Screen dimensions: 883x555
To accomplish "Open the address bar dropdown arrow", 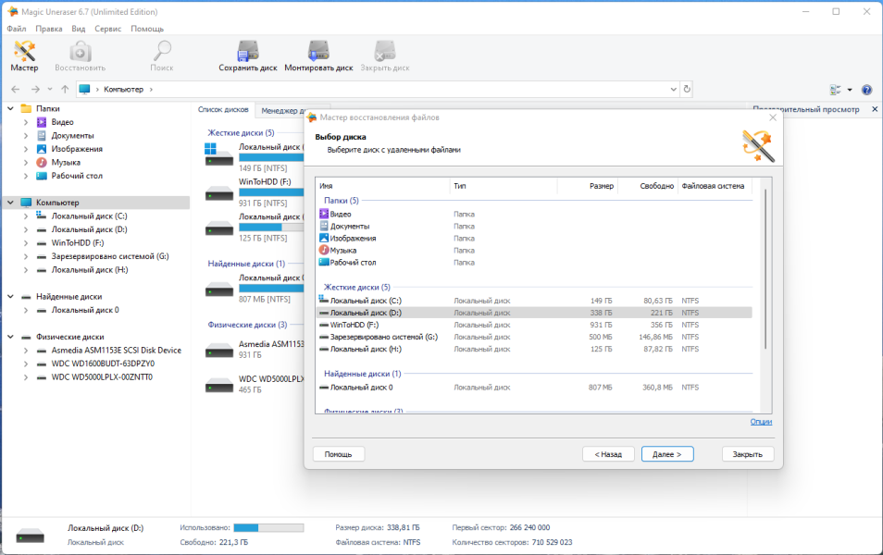I will pos(674,89).
